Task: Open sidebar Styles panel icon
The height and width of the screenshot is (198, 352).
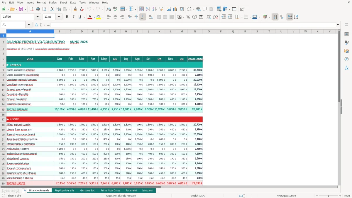Action: (346, 42)
